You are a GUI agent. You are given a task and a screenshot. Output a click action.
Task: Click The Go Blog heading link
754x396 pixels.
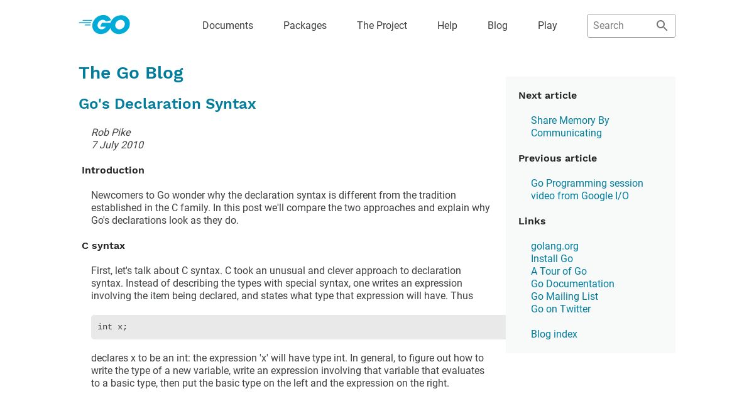[131, 73]
